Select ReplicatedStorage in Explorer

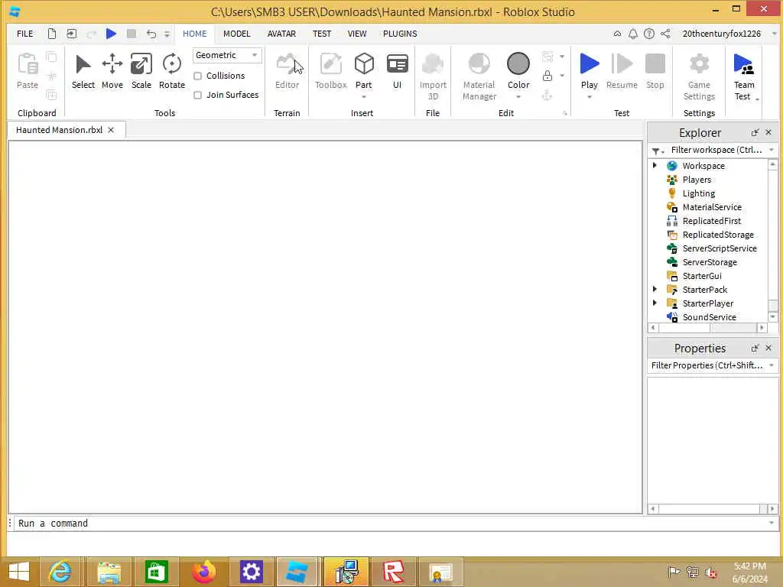tap(718, 235)
